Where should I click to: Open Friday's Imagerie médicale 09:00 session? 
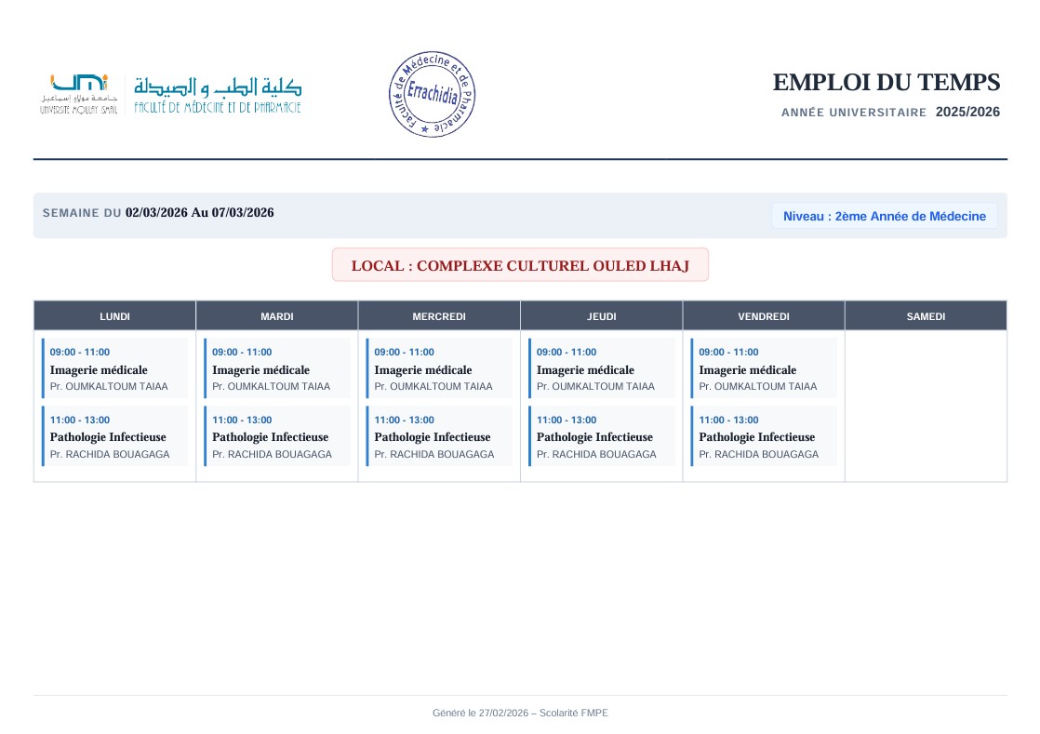pyautogui.click(x=764, y=368)
